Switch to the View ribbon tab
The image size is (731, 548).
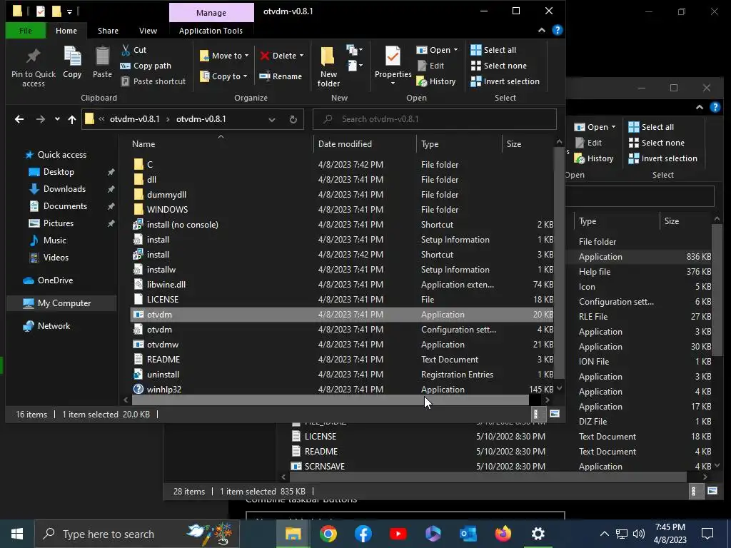click(x=148, y=31)
